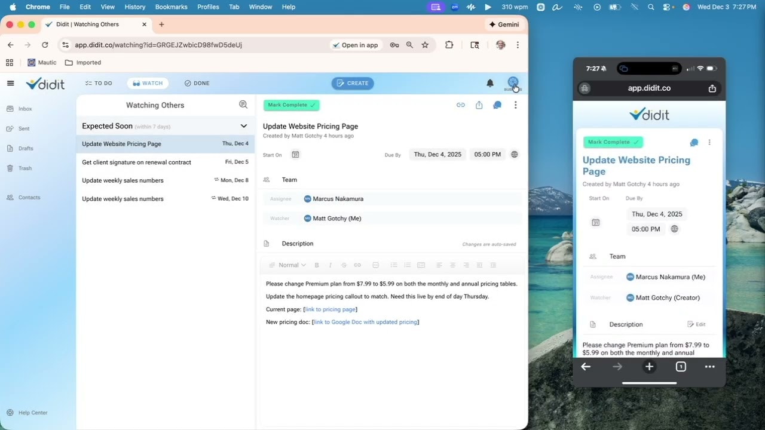
Task: Insert horizontal divider in description editor
Action: coord(376,265)
